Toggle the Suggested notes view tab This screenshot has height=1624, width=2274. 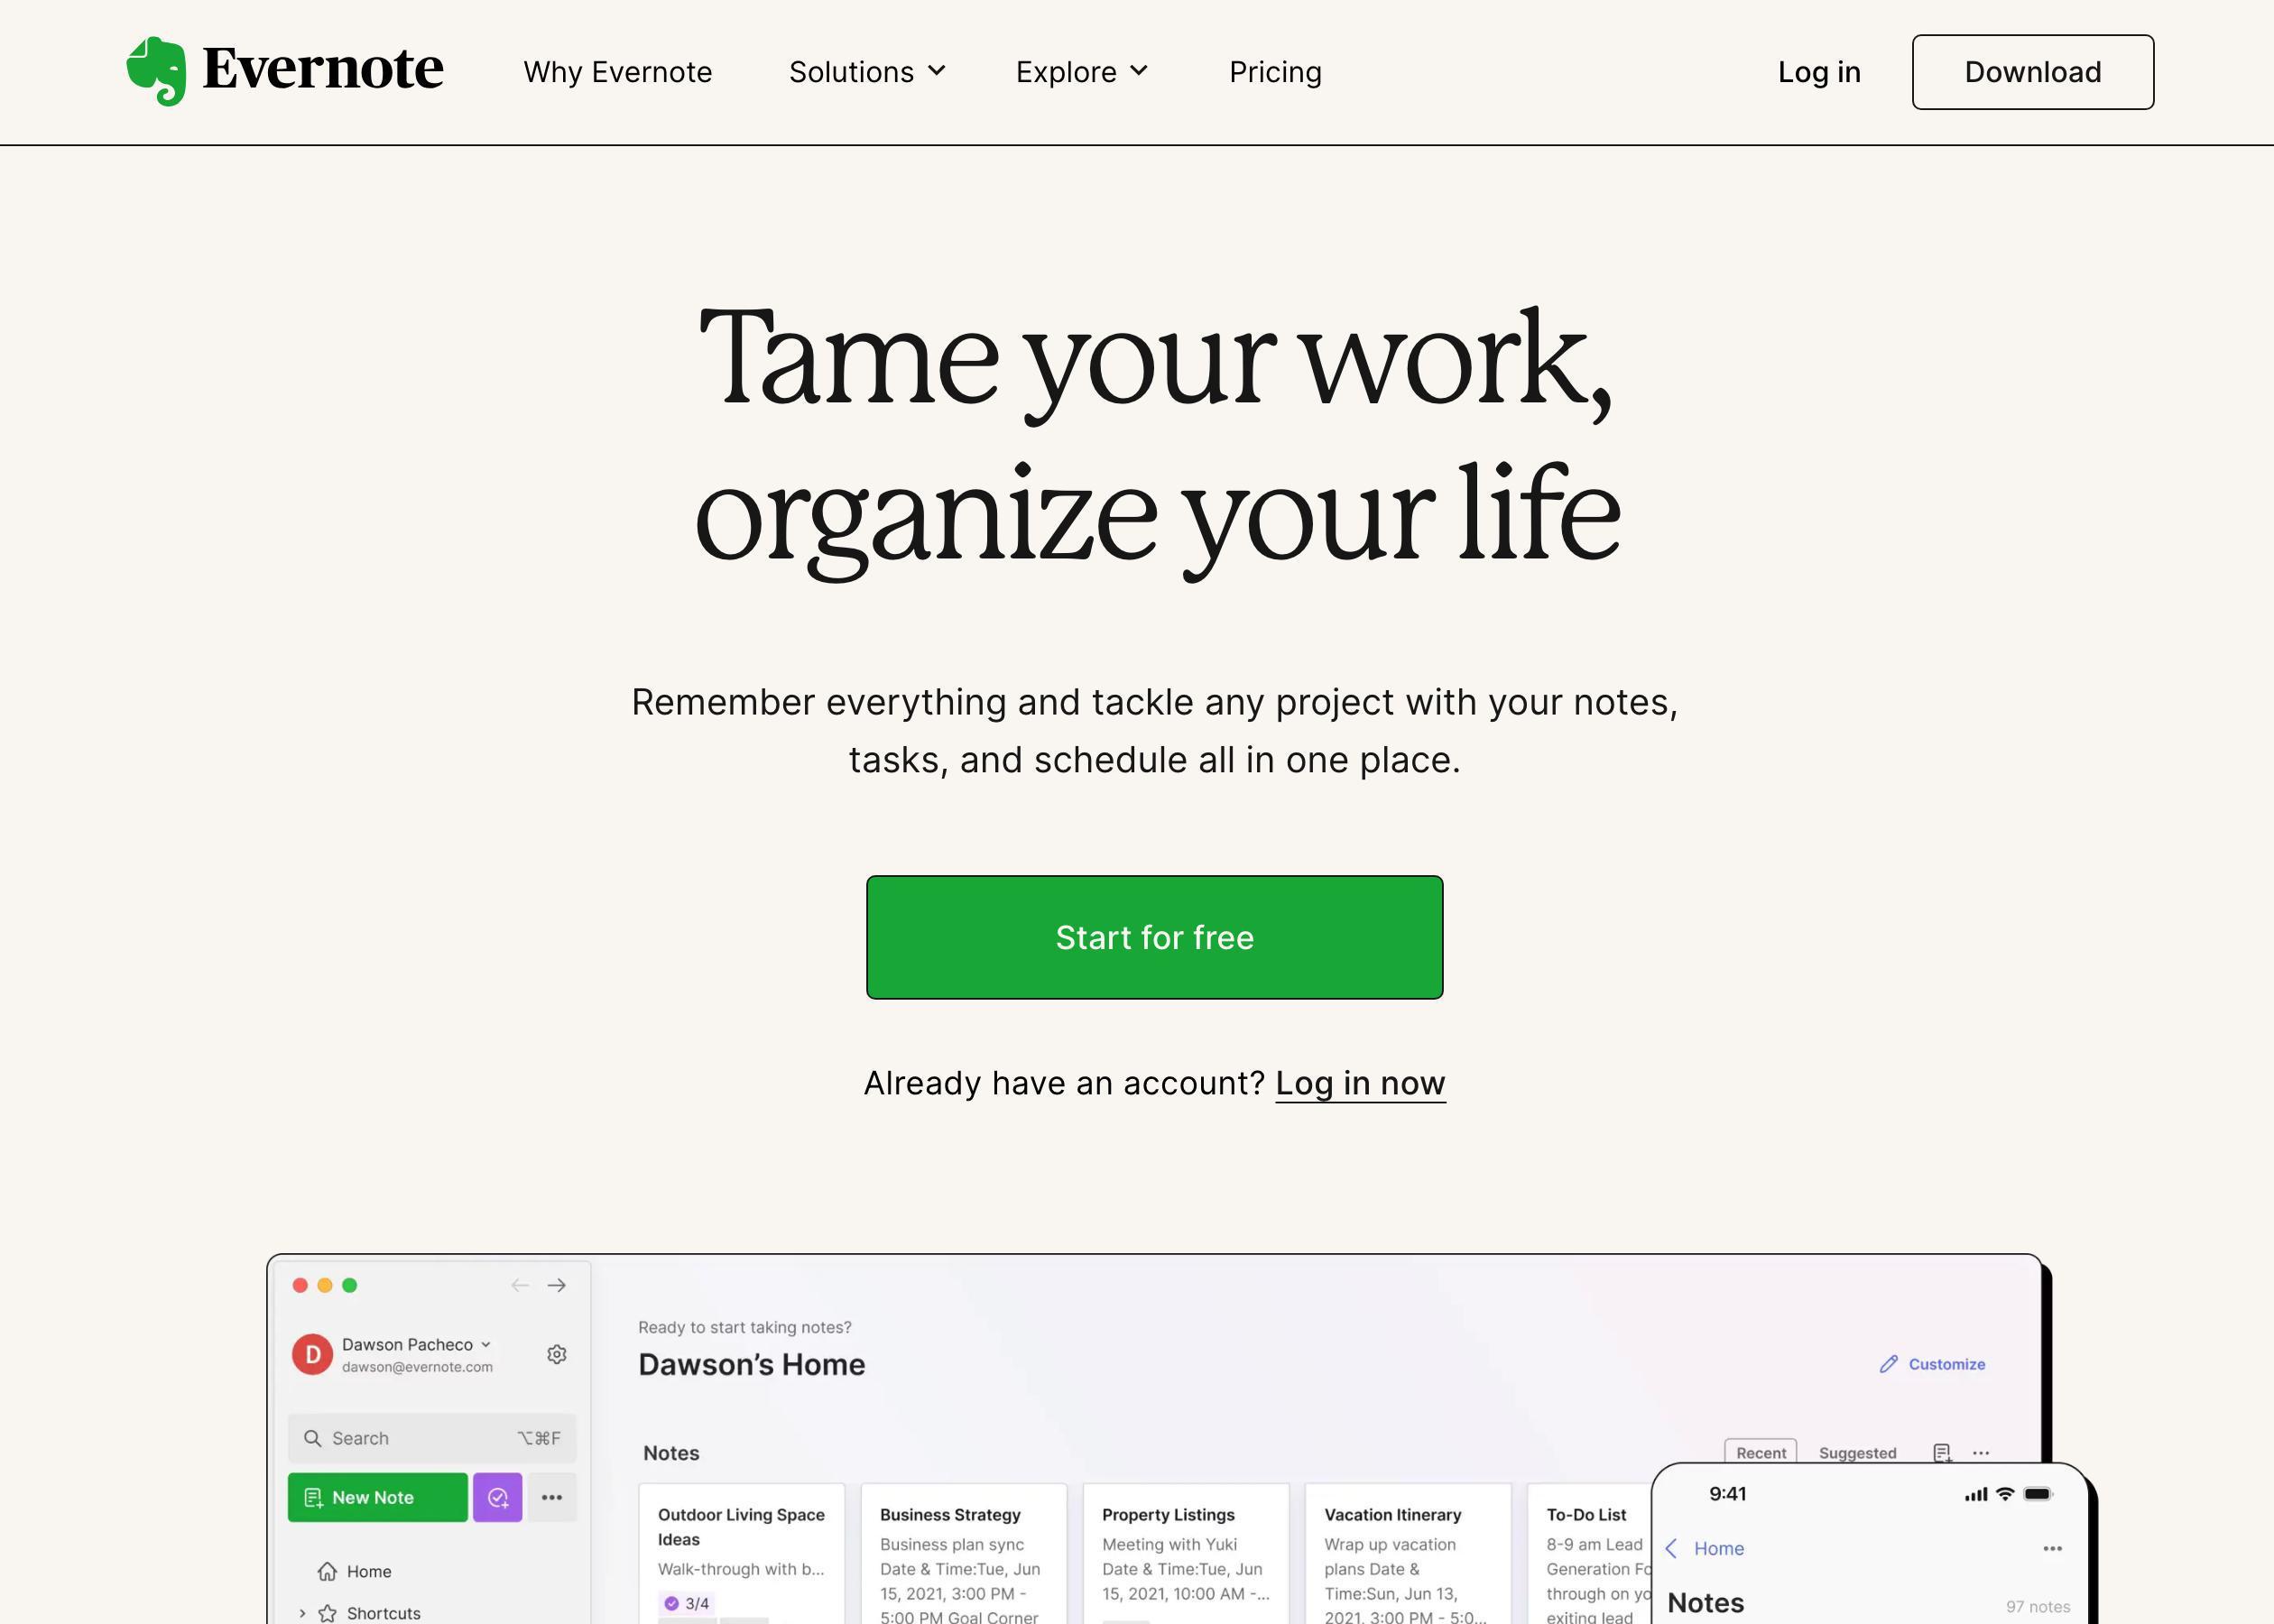click(1857, 1452)
